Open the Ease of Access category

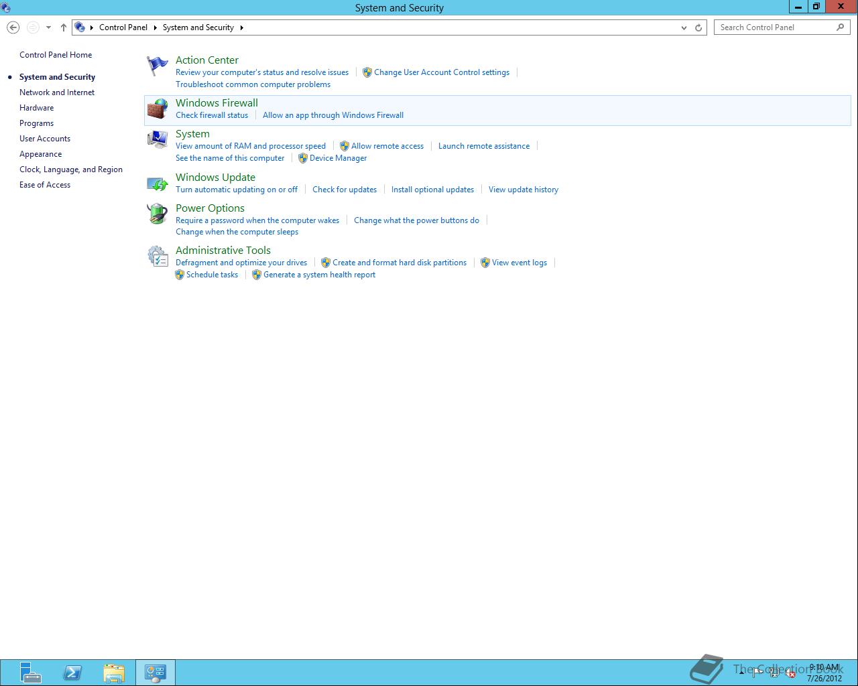pos(45,185)
